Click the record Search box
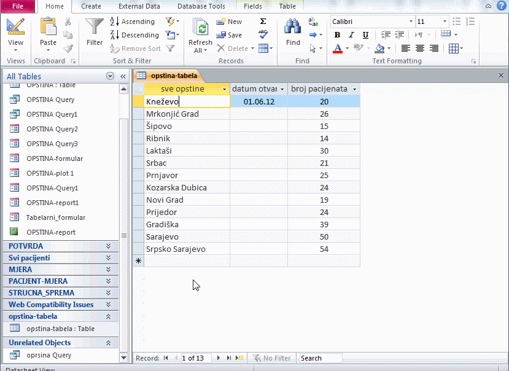 [x=320, y=358]
